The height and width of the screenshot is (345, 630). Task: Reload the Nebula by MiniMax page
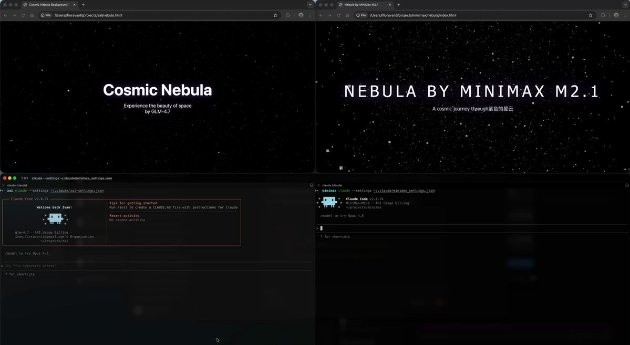click(338, 15)
